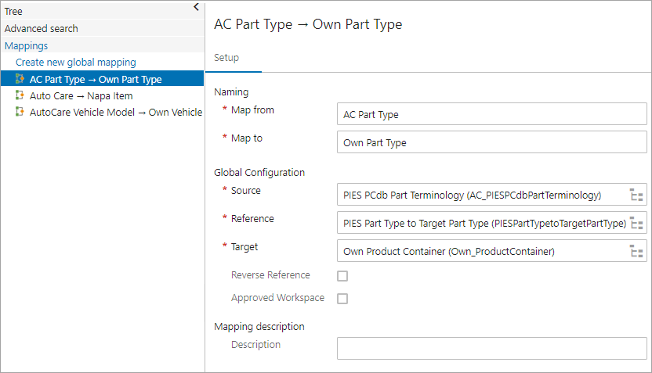Click the Map from input field
Screen dimensions: 652x373
[x=492, y=114]
